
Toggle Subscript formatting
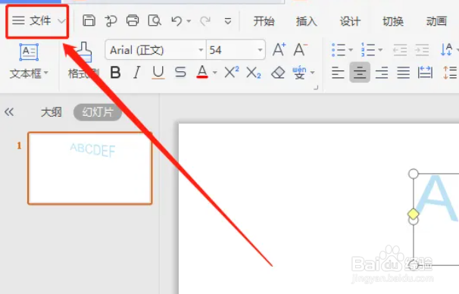pos(254,73)
